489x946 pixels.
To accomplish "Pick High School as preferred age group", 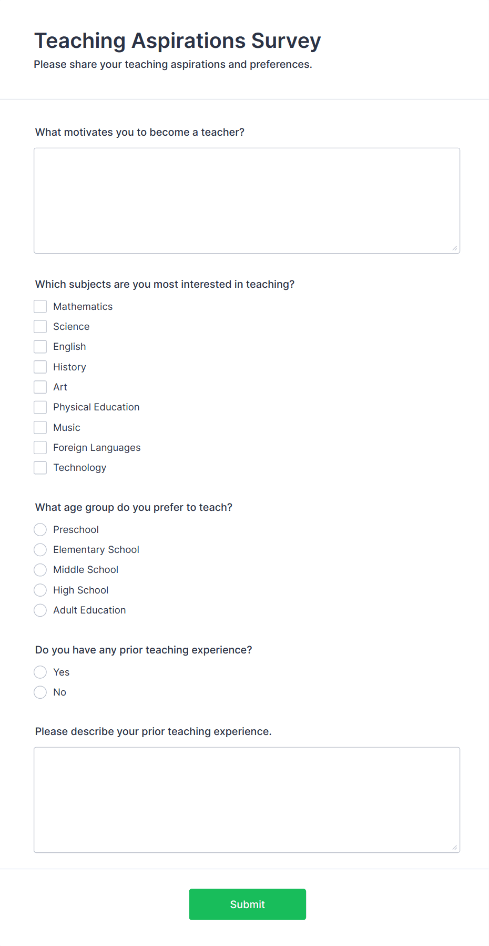I will click(40, 590).
